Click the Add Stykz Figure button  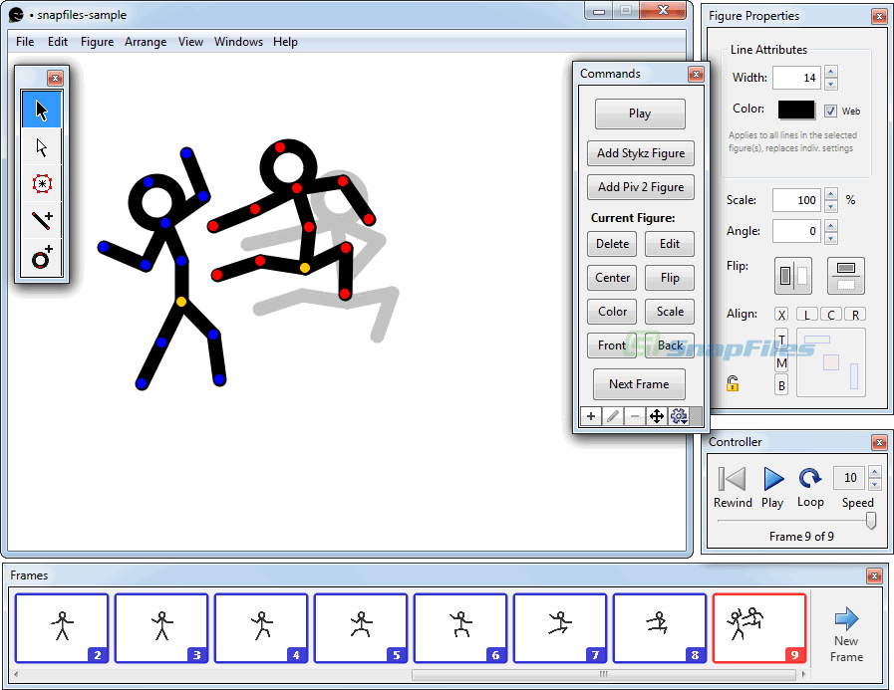click(x=640, y=153)
